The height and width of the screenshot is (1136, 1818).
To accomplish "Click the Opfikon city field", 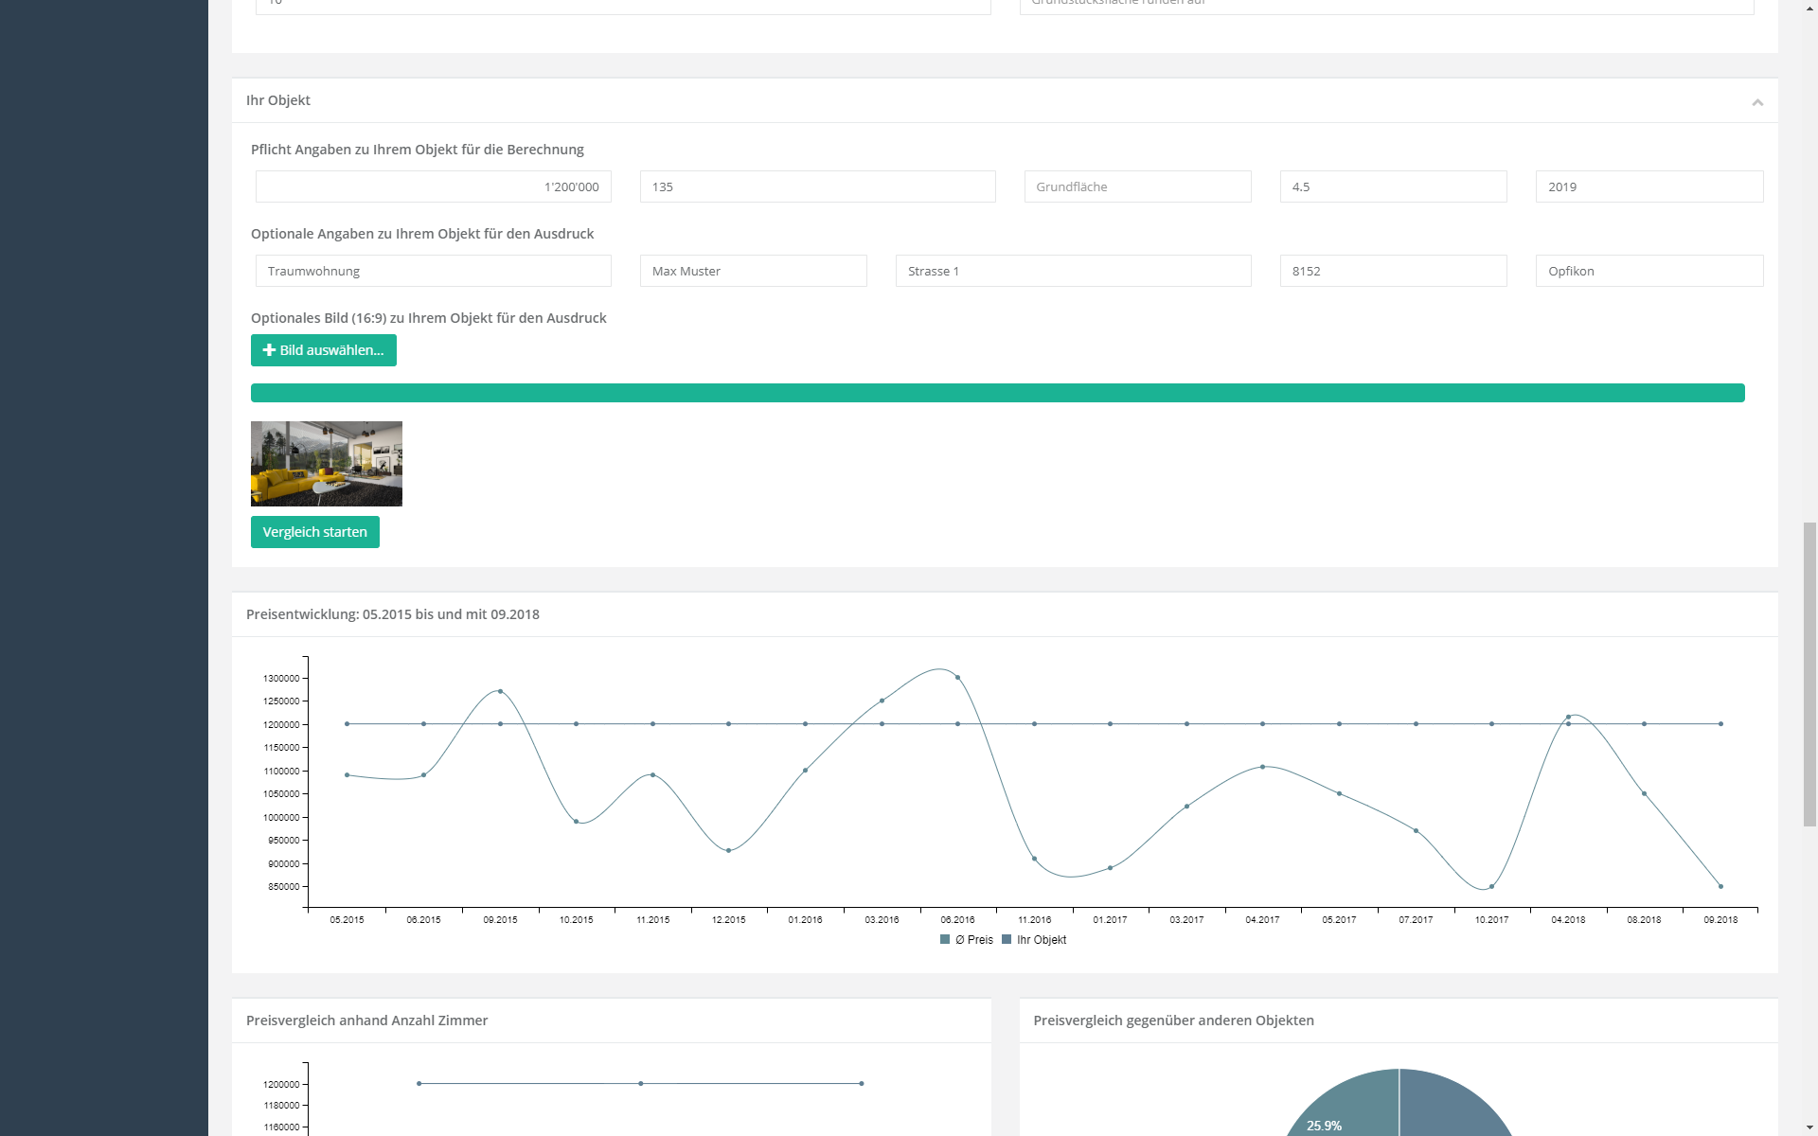I will [1649, 271].
